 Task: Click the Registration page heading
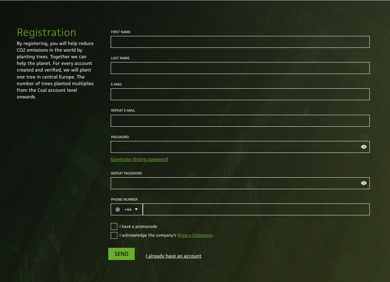click(46, 32)
